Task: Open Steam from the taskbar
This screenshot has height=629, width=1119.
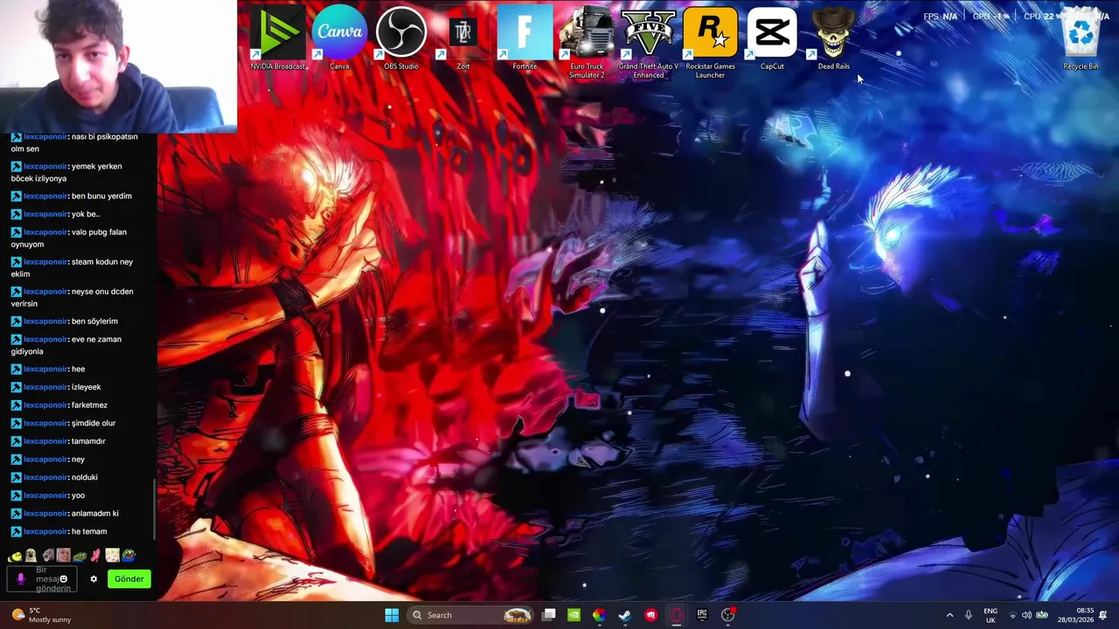Action: click(624, 615)
